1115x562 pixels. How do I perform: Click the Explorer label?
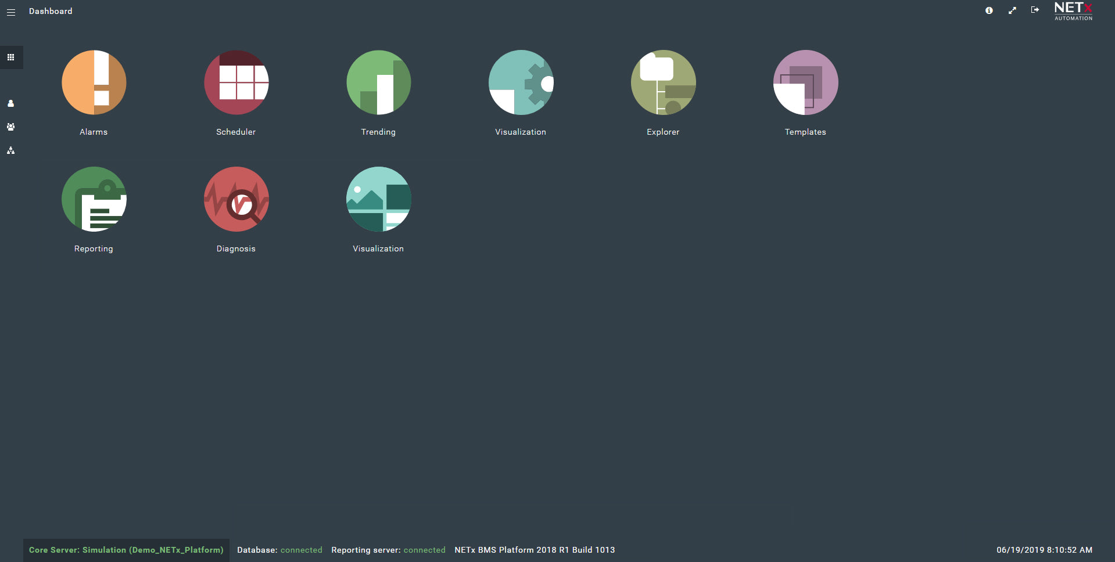click(x=663, y=132)
